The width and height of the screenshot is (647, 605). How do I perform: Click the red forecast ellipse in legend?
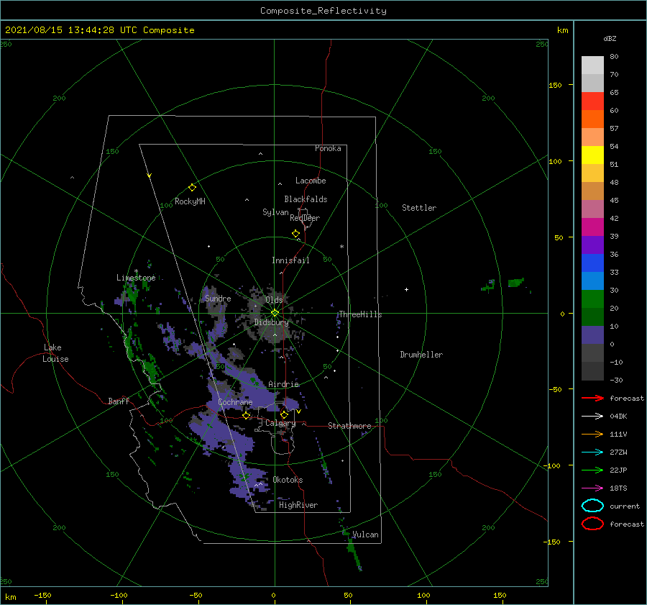click(592, 524)
